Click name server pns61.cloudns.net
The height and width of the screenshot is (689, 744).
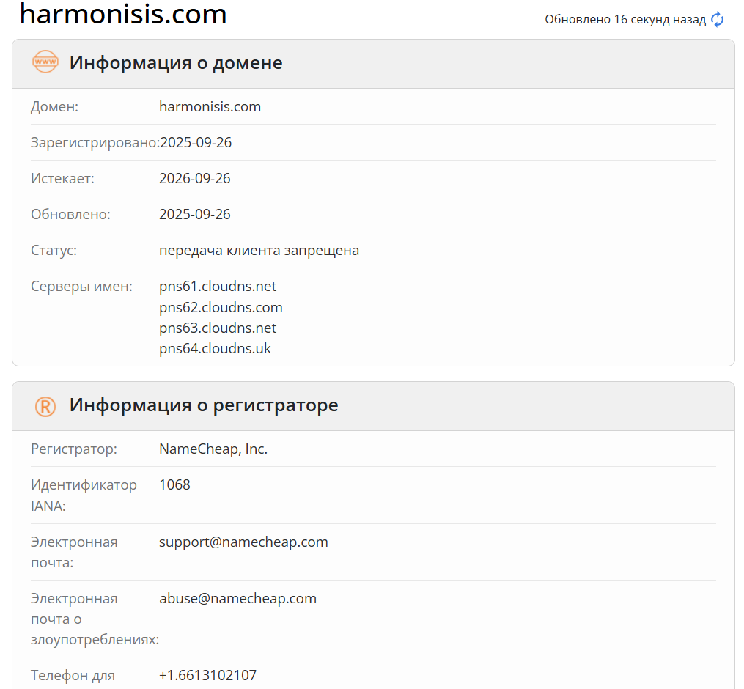click(218, 287)
